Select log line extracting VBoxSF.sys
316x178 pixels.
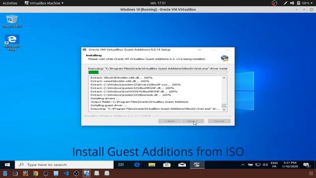tap(135, 85)
